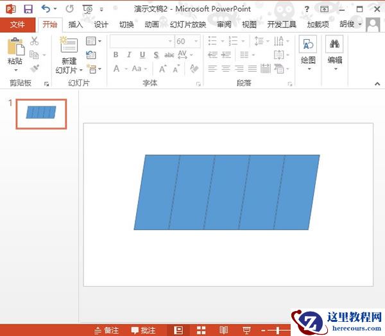385x336 pixels.
Task: Toggle Strikethrough abc formatting
Action: pyautogui.click(x=169, y=55)
